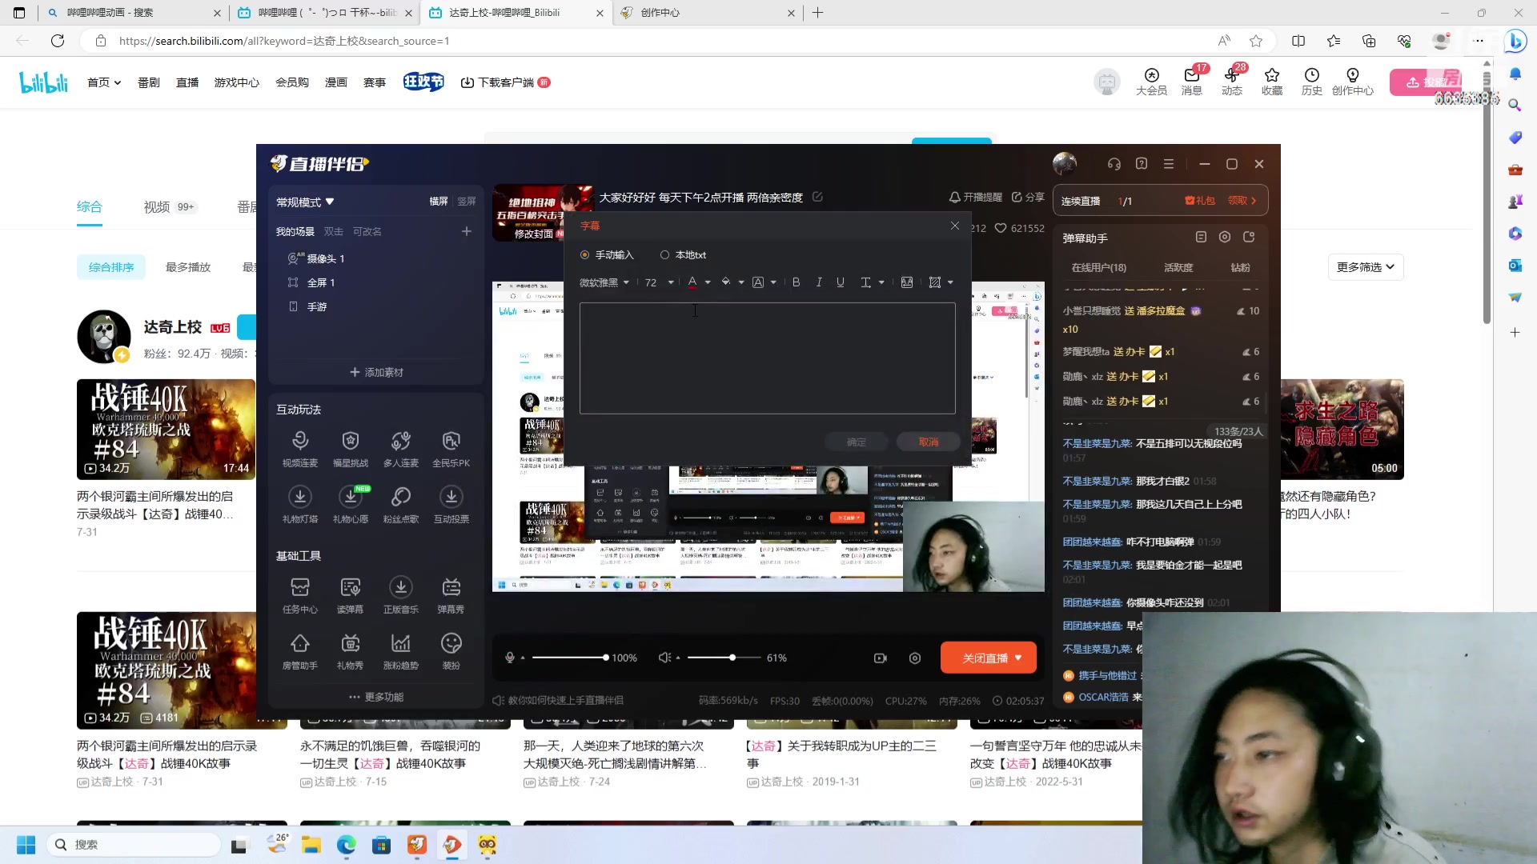Screen dimensions: 1537x864
Task: Toggle bold in subtitle dialog
Action: coord(796,282)
